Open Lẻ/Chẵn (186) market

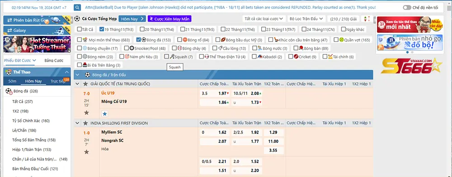24,131
